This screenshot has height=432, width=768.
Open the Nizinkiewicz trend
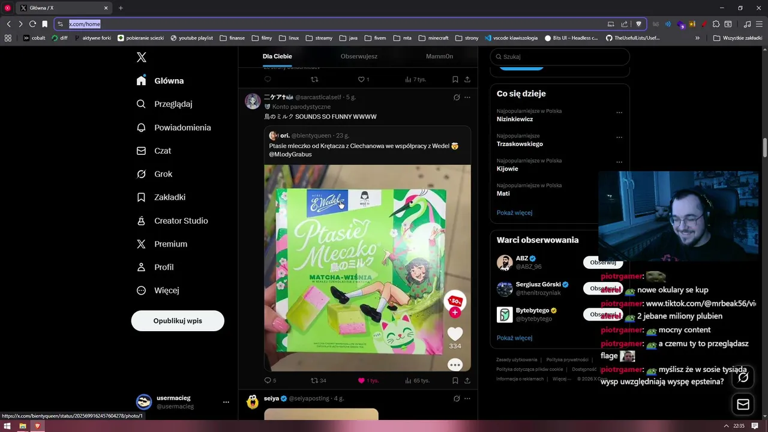515,119
